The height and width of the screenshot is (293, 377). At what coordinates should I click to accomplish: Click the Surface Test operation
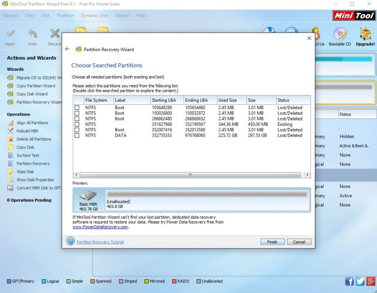(x=28, y=155)
